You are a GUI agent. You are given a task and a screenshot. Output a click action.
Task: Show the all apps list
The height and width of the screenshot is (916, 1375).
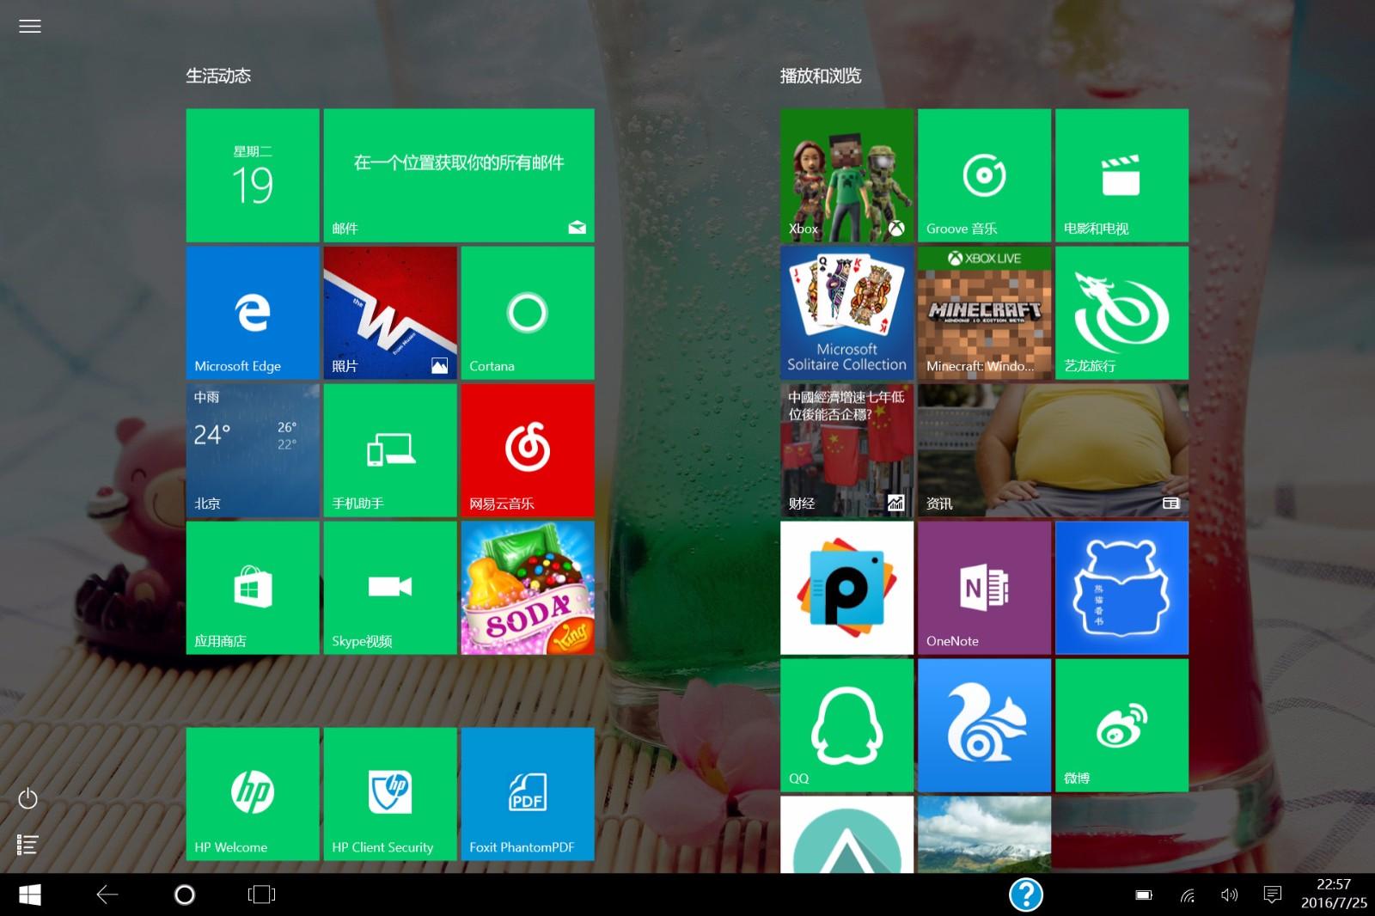(28, 845)
